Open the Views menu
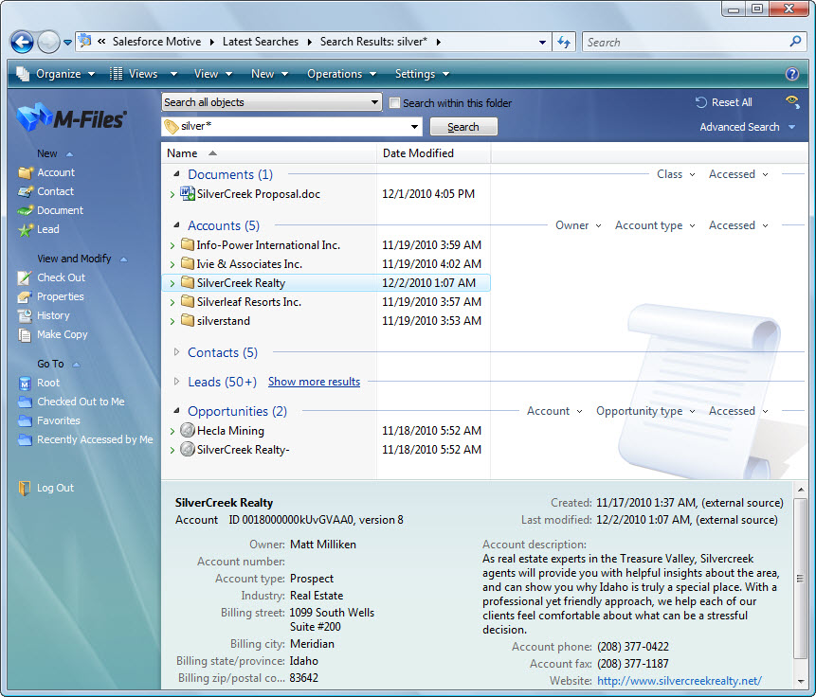816x697 pixels. pyautogui.click(x=144, y=74)
